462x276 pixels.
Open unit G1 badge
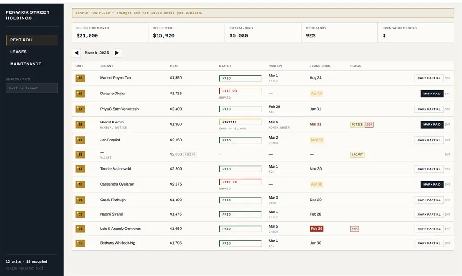[x=80, y=229]
